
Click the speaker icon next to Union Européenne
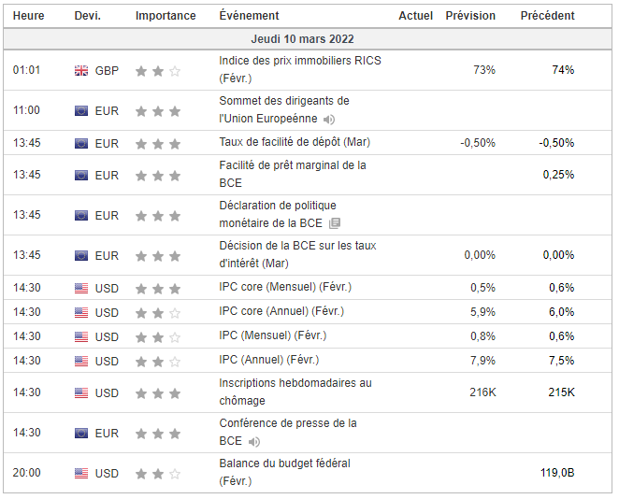click(x=328, y=120)
